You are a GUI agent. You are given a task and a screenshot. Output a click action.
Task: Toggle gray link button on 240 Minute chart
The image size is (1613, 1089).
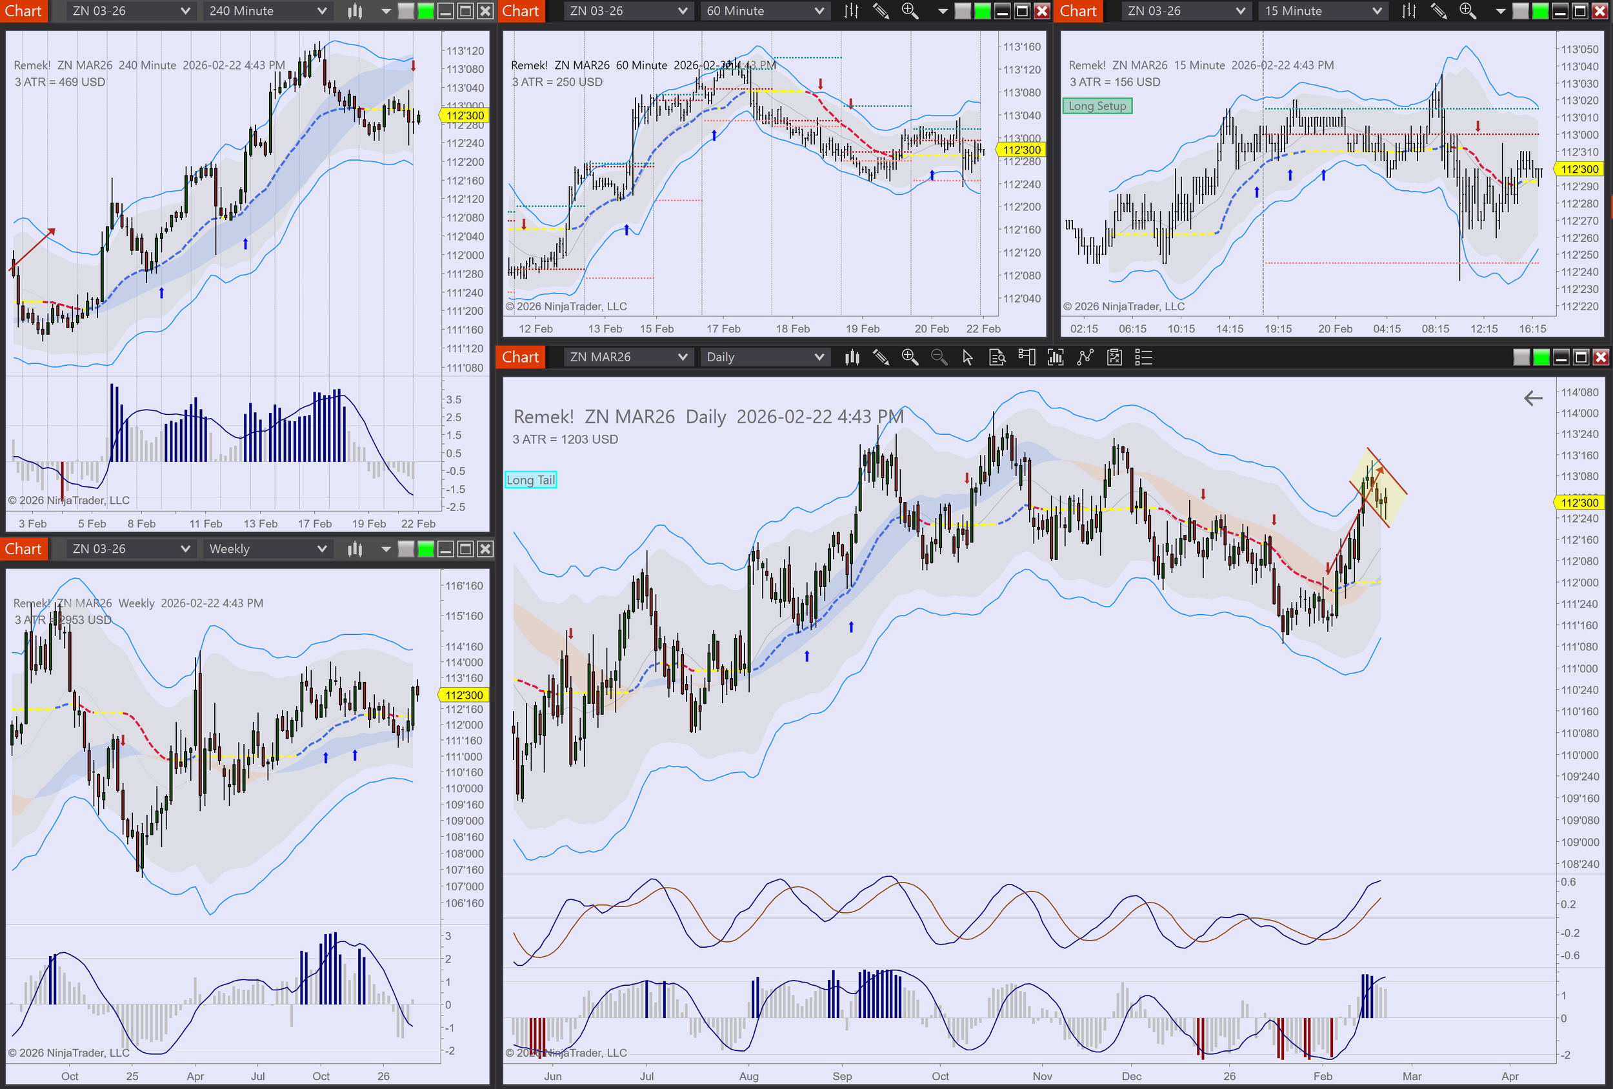406,11
